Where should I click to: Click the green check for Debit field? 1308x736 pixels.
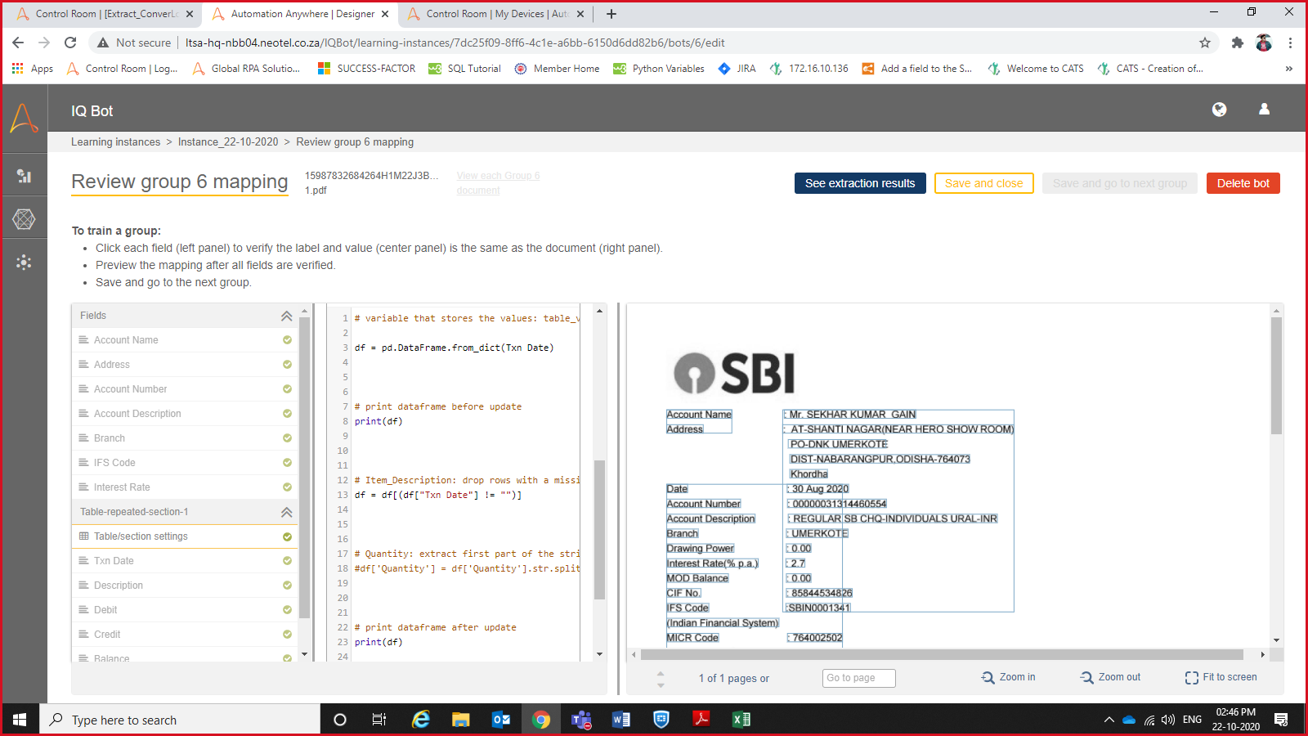coord(287,610)
